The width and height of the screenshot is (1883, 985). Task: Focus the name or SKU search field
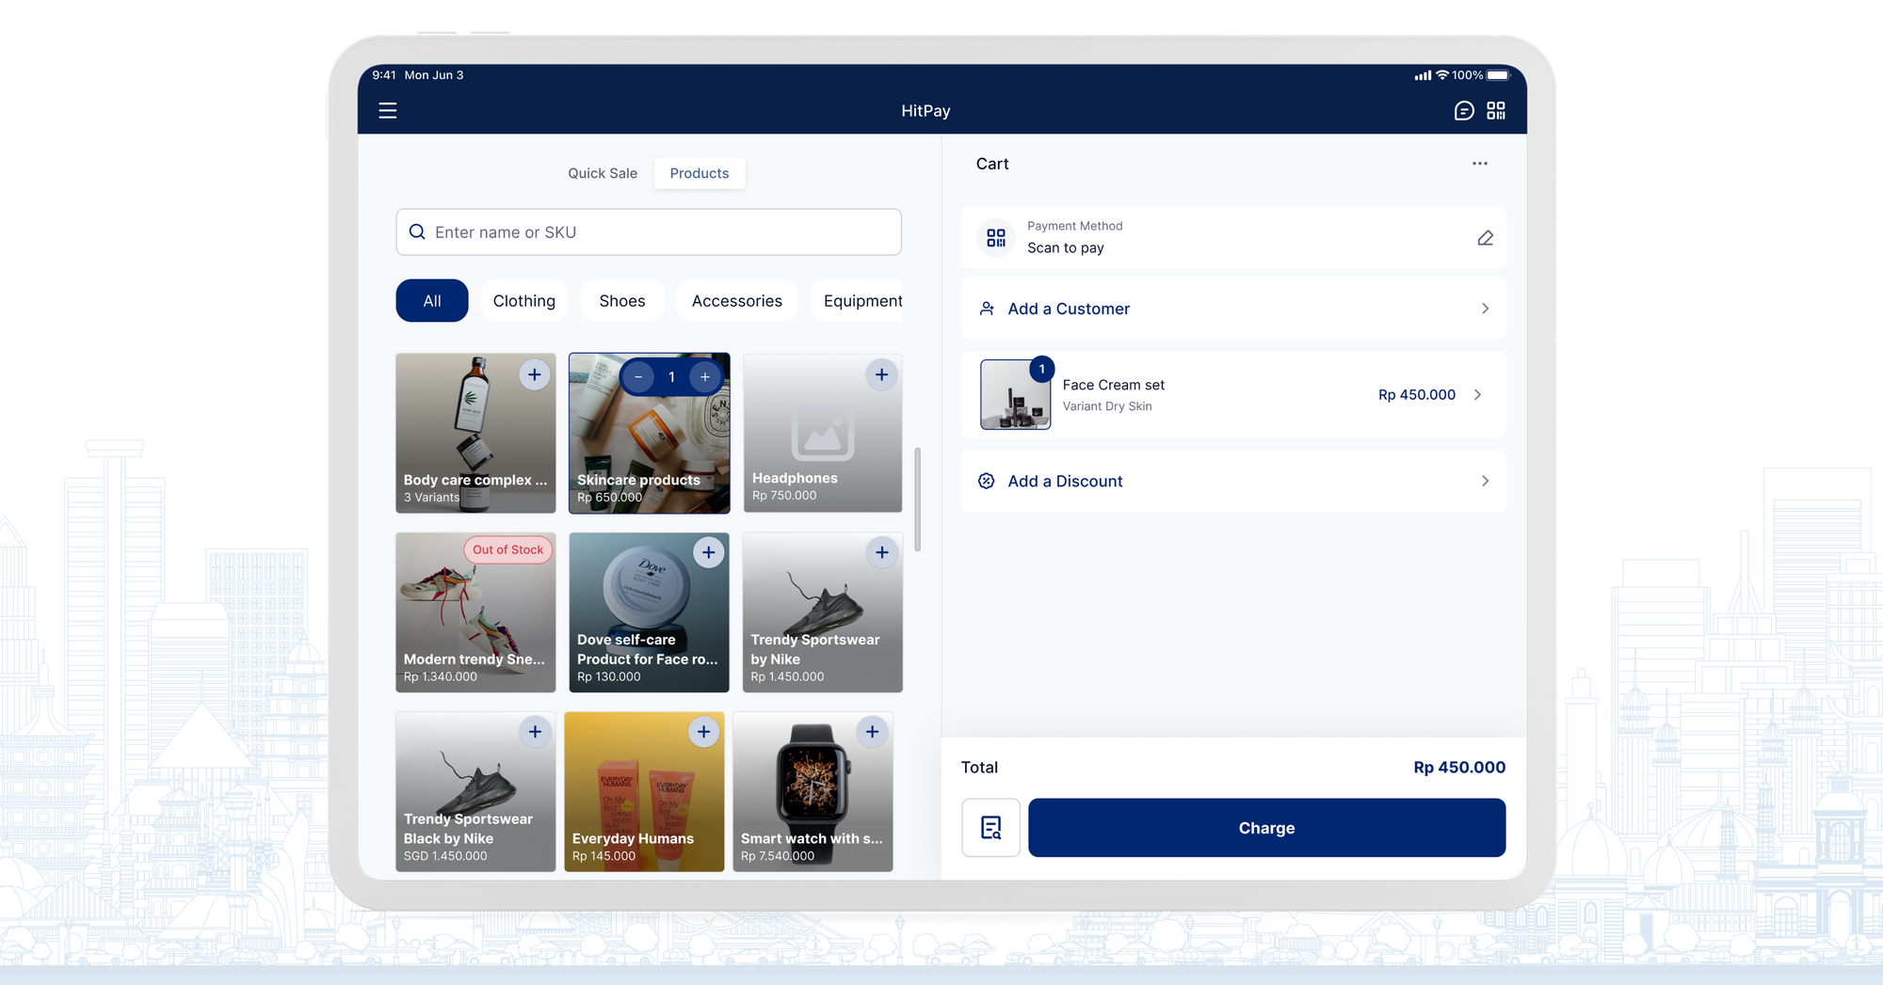(649, 231)
